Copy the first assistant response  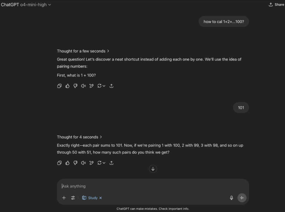59,86
